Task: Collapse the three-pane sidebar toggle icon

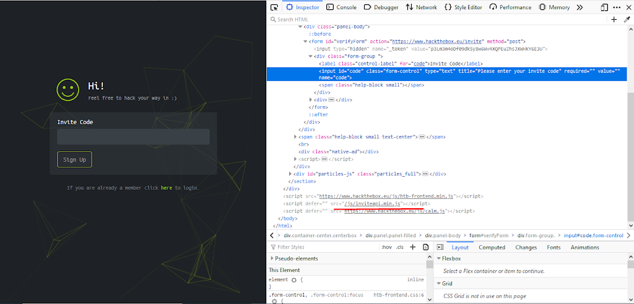Action: point(440,247)
